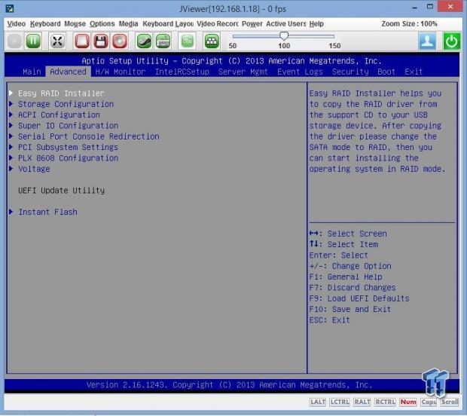Click the video record toolbar icon
The height and width of the screenshot is (416, 467).
[187, 41]
